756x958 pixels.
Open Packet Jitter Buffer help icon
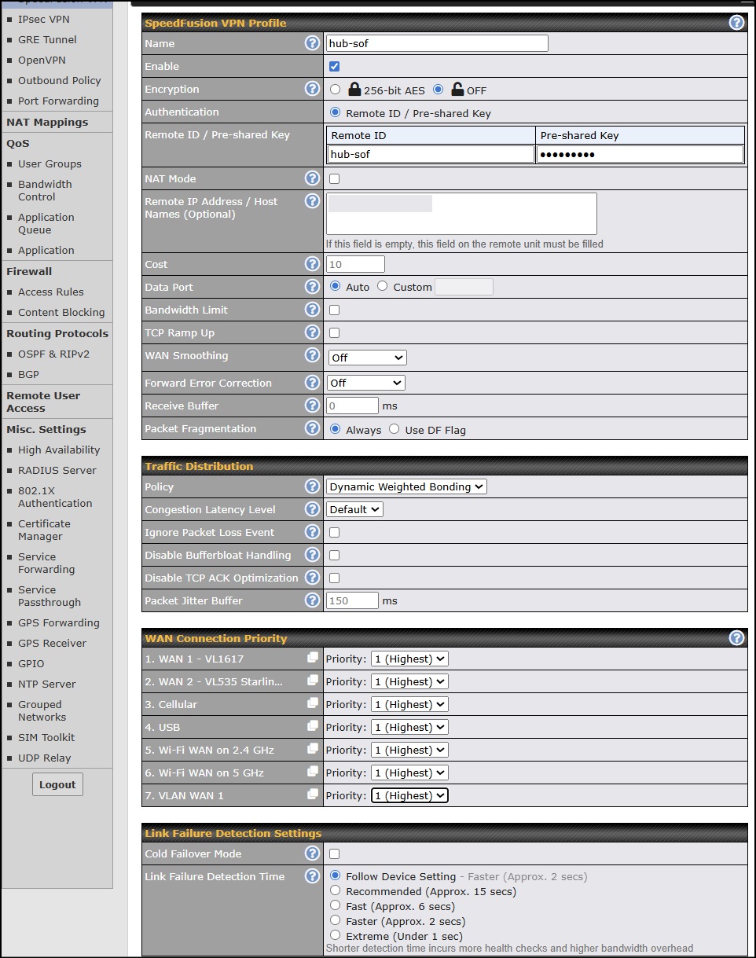312,600
